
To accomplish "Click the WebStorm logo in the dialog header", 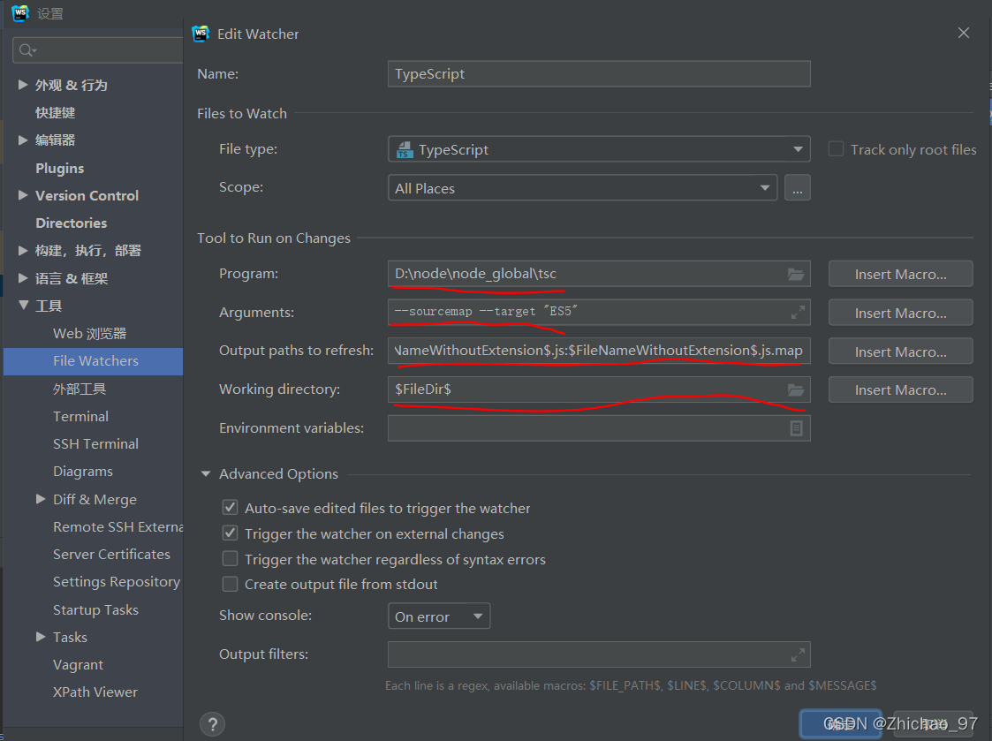I will [x=201, y=33].
